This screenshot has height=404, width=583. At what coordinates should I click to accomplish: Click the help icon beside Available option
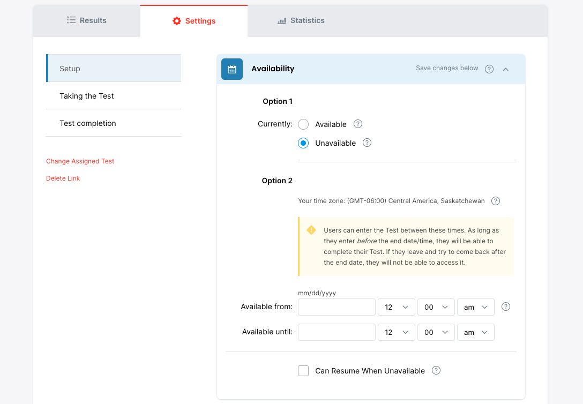[x=358, y=124]
